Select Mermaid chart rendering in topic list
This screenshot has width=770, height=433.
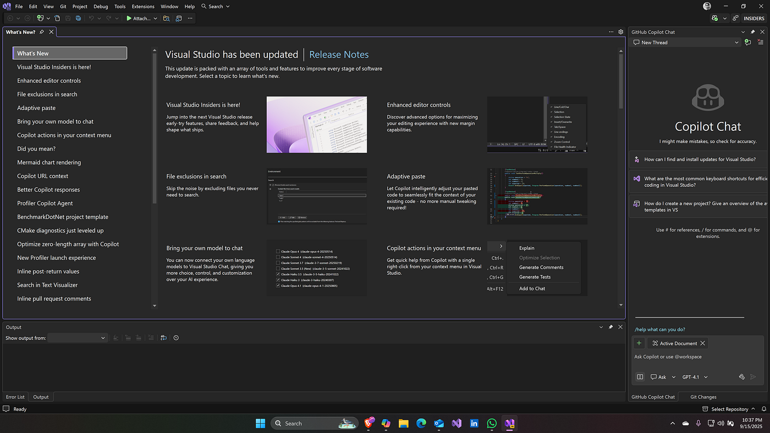(x=49, y=163)
